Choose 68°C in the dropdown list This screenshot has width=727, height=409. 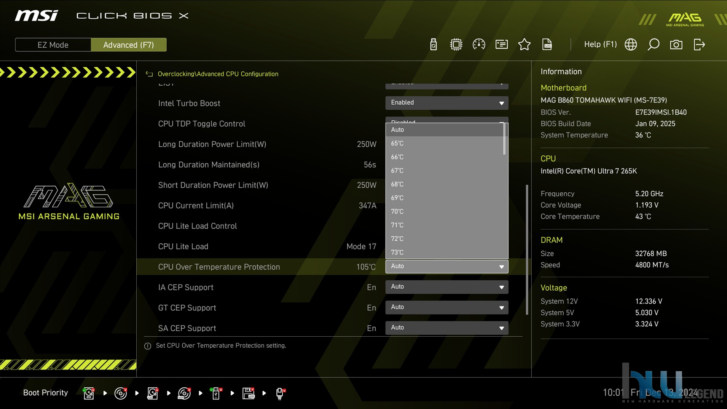coord(445,184)
